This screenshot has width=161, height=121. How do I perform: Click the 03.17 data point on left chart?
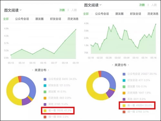tap(54, 54)
